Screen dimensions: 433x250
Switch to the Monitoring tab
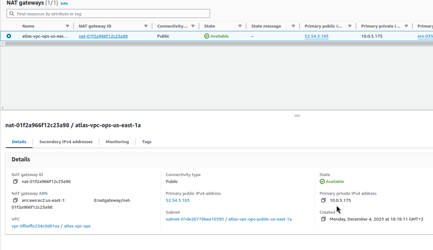coord(117,141)
